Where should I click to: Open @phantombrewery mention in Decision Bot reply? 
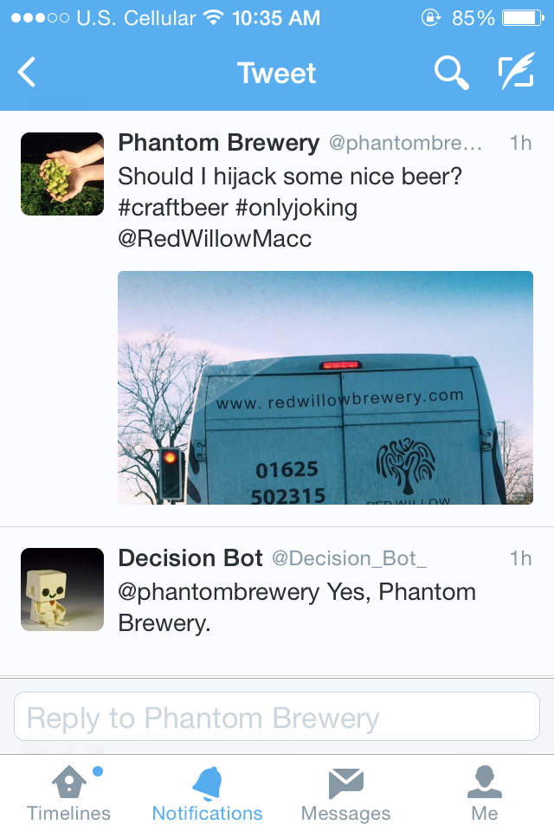[218, 592]
